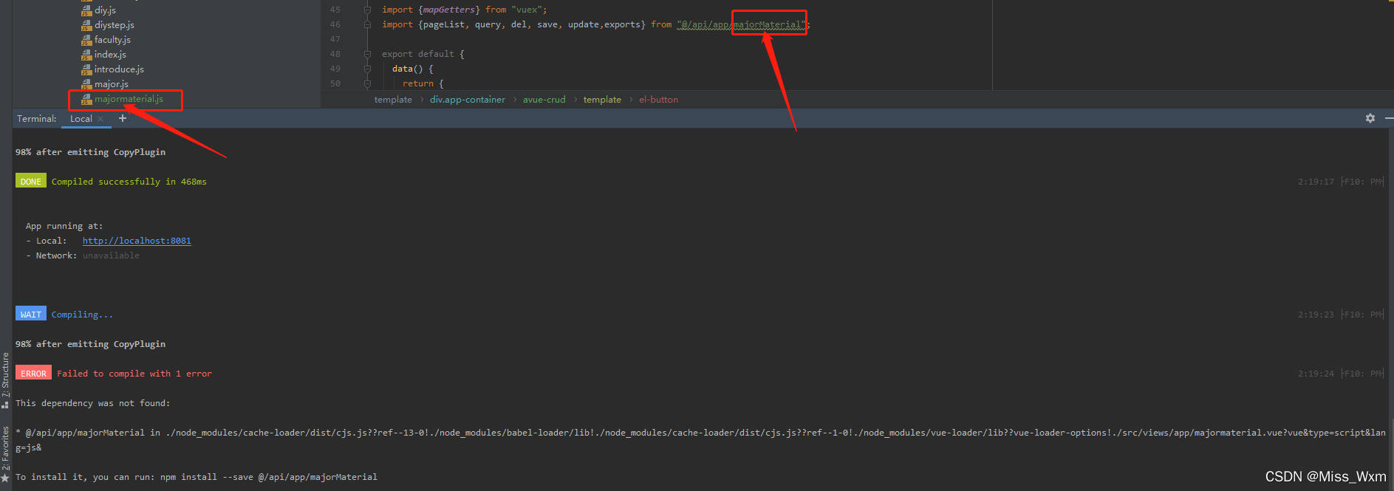Collapse the data() block on line 49
This screenshot has height=491, width=1394.
click(x=367, y=69)
